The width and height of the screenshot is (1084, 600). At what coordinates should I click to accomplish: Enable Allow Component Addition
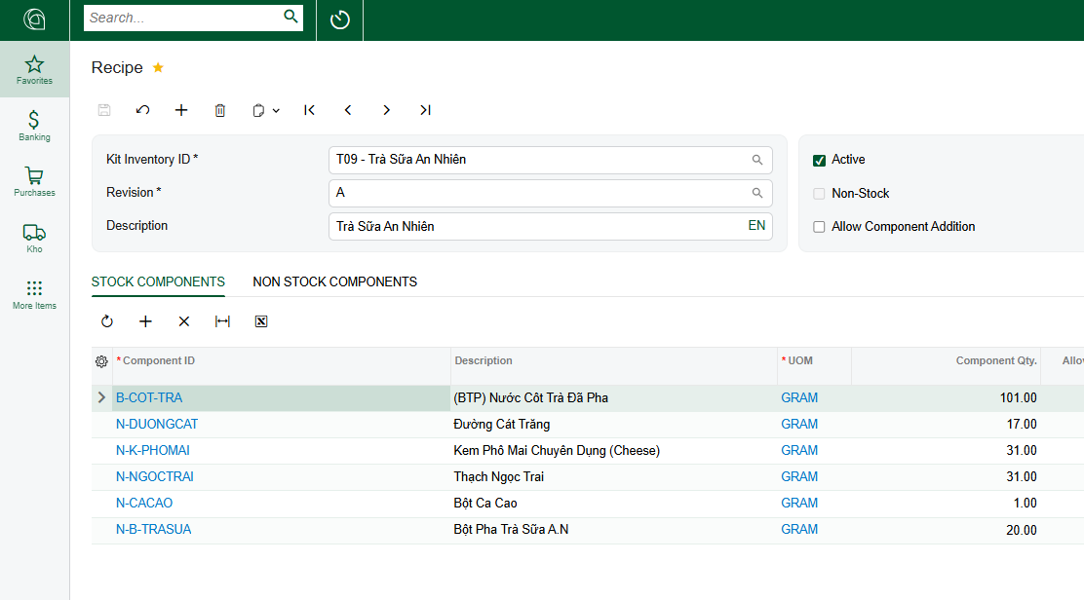[819, 227]
